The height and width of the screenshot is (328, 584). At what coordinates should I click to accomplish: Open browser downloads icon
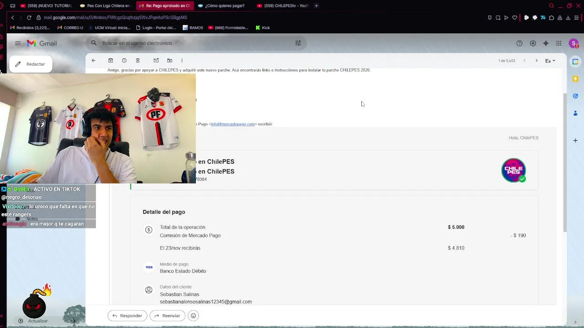[x=568, y=18]
